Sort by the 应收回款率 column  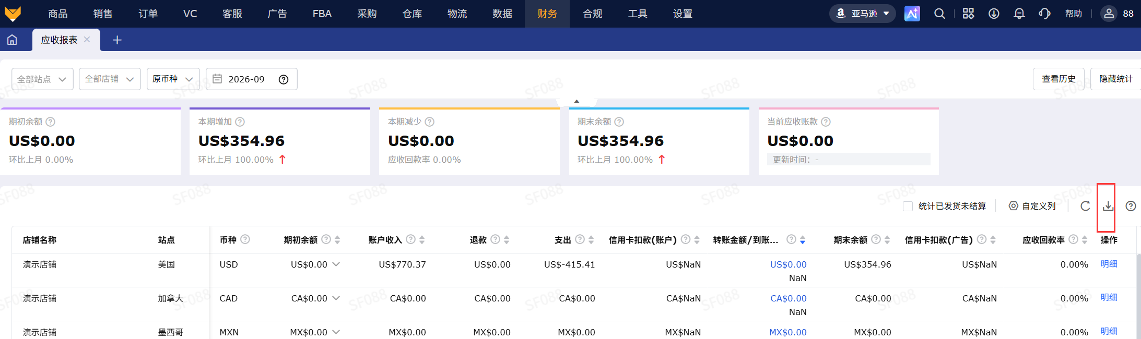click(1085, 240)
